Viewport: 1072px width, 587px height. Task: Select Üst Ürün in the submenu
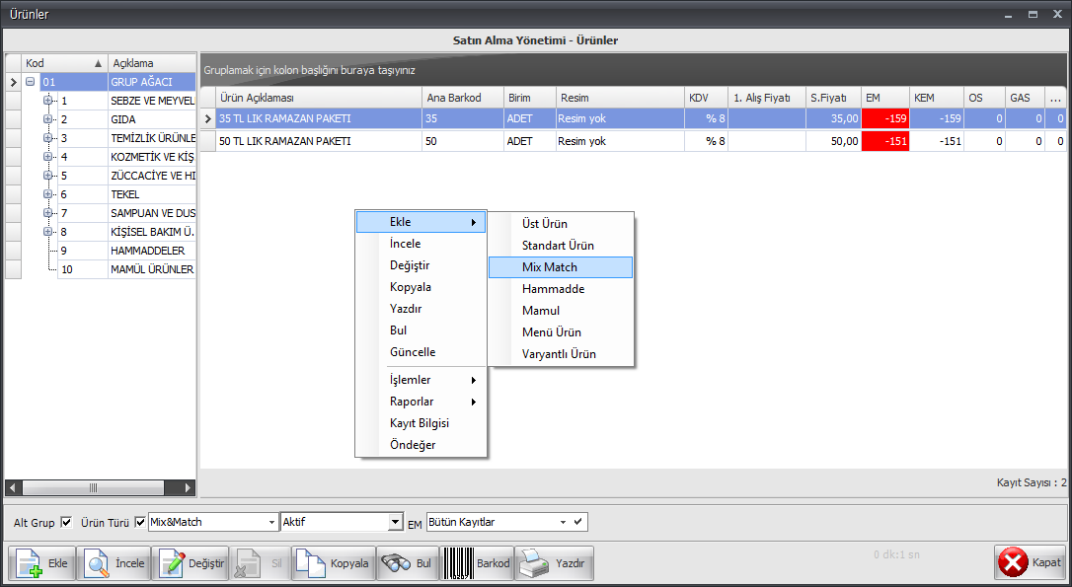(561, 224)
